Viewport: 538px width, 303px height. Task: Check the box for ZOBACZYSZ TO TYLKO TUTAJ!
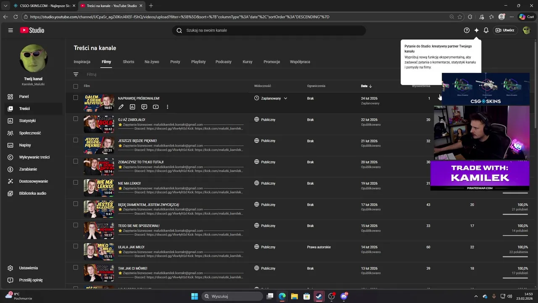(76, 161)
